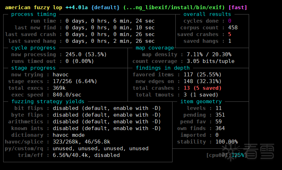Click the imported value '0'

217,135
